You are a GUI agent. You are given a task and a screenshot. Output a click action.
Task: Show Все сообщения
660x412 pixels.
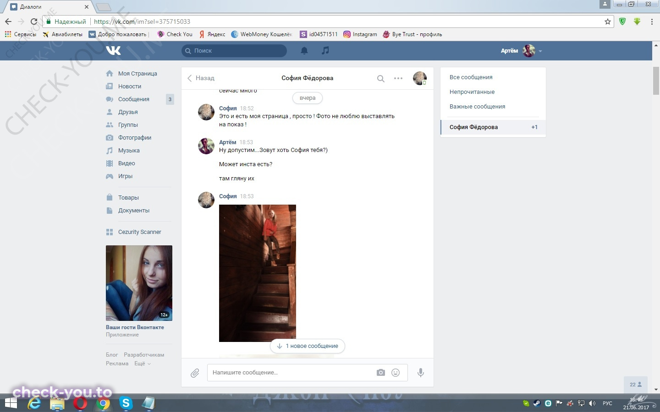(x=471, y=77)
